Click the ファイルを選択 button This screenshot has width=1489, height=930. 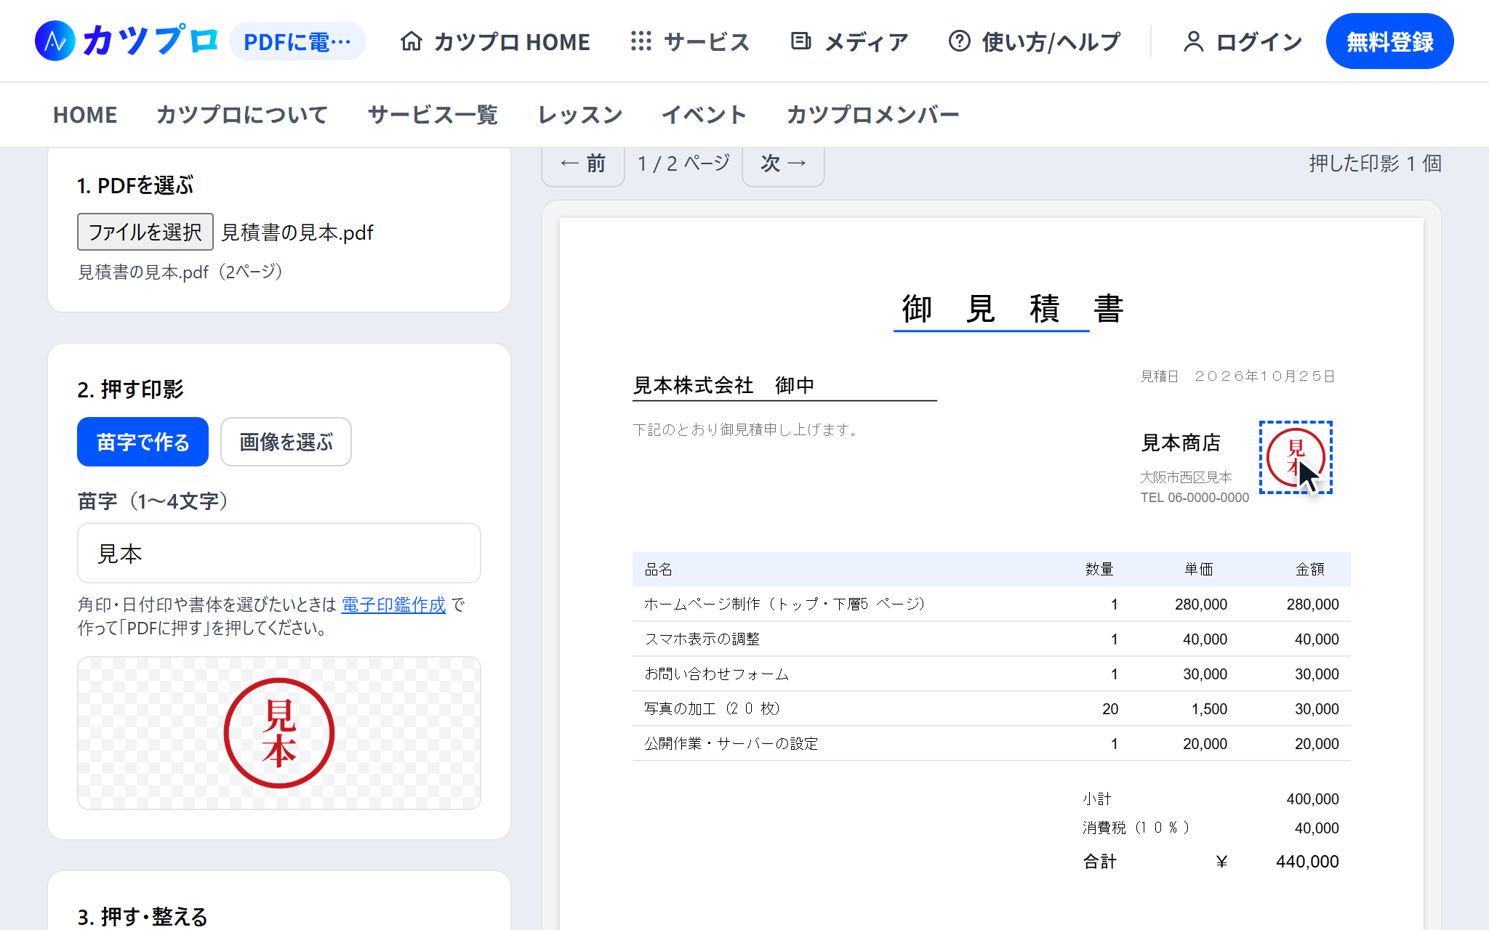[x=145, y=232]
